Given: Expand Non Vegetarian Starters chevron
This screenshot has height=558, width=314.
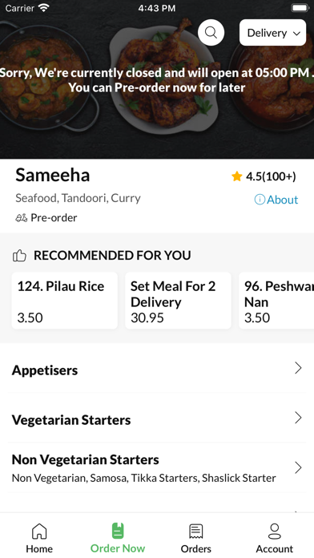Looking at the screenshot, I should pyautogui.click(x=298, y=467).
